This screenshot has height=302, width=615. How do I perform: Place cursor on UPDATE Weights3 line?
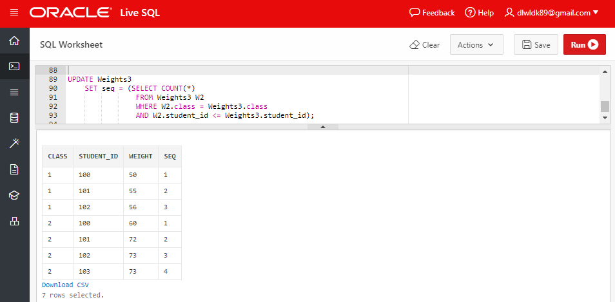(100, 79)
